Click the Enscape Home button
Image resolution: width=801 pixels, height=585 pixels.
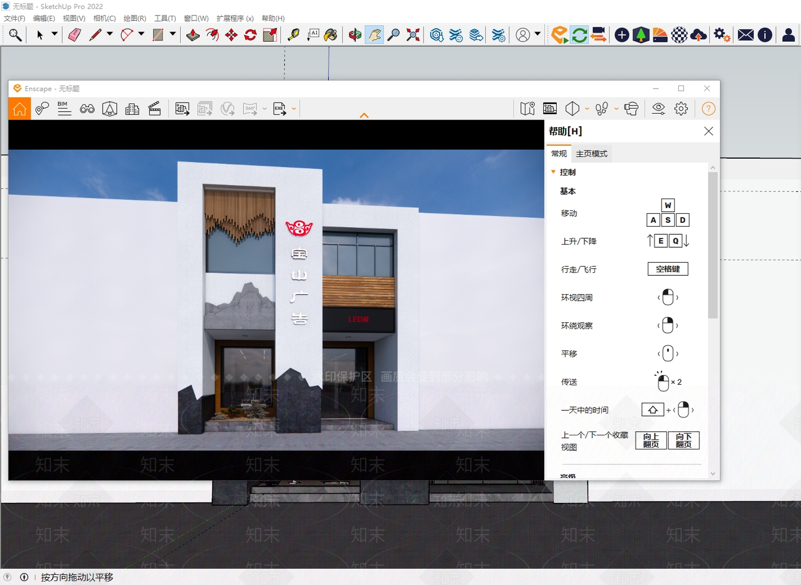click(x=20, y=109)
